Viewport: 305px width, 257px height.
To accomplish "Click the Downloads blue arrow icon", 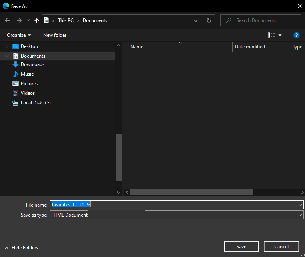I will click(x=16, y=64).
